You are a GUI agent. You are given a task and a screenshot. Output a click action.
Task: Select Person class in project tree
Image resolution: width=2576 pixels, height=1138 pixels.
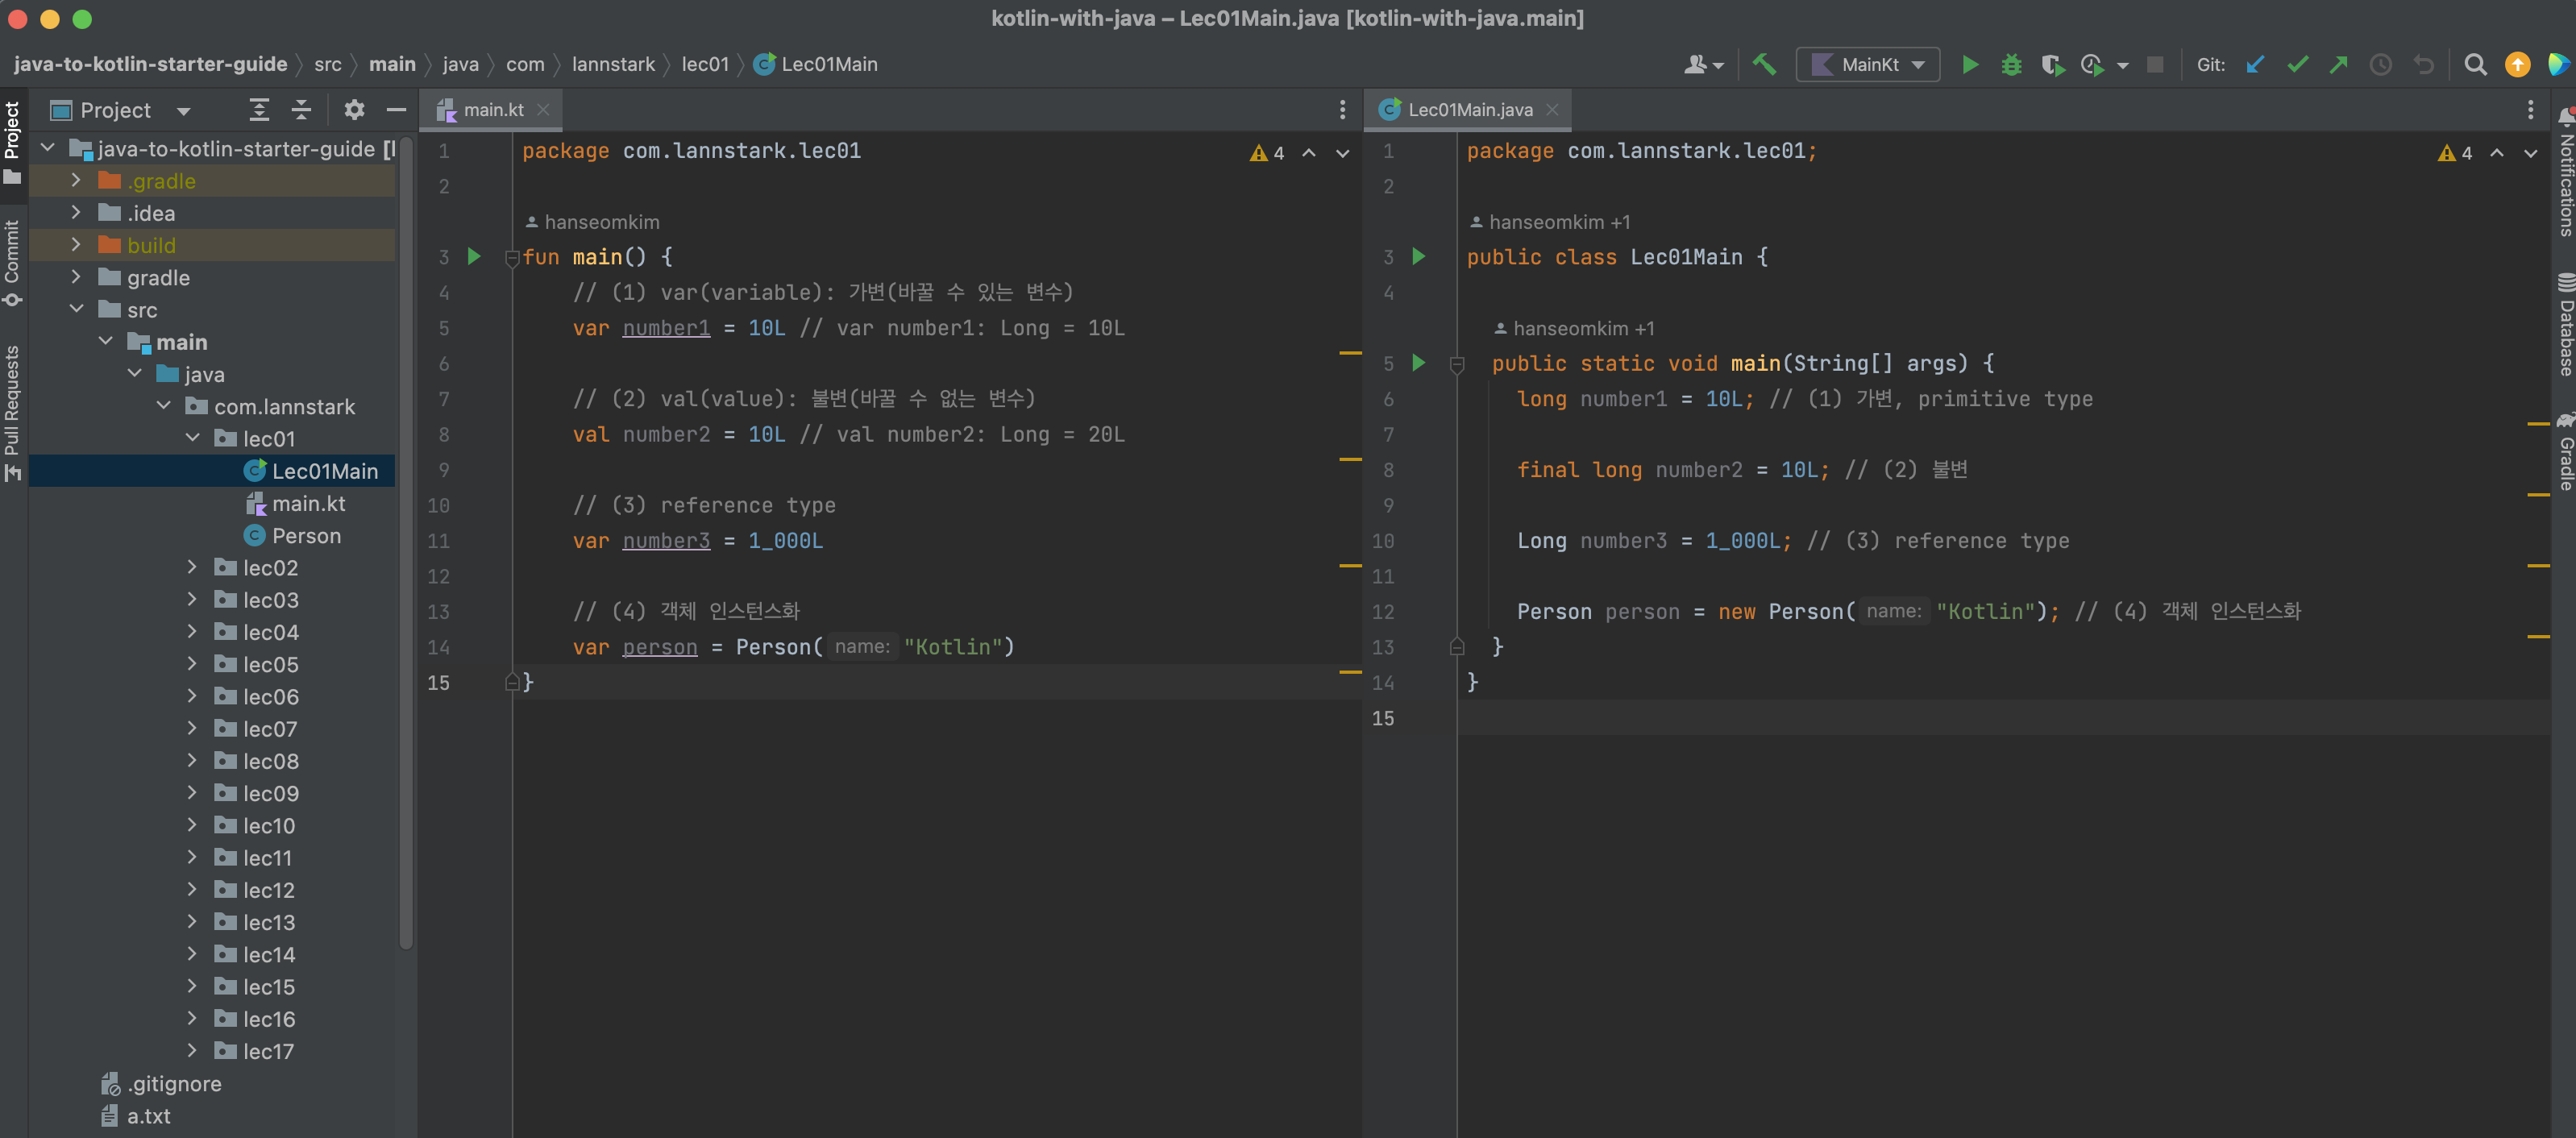point(305,536)
